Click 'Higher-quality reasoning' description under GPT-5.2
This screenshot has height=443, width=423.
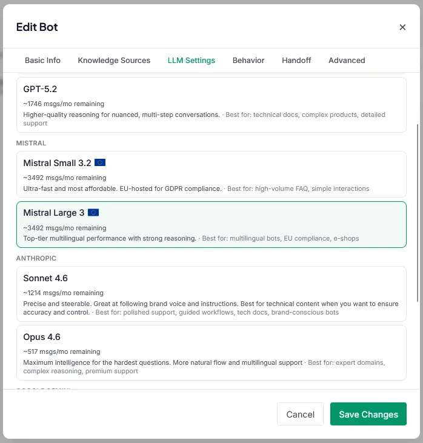point(121,115)
